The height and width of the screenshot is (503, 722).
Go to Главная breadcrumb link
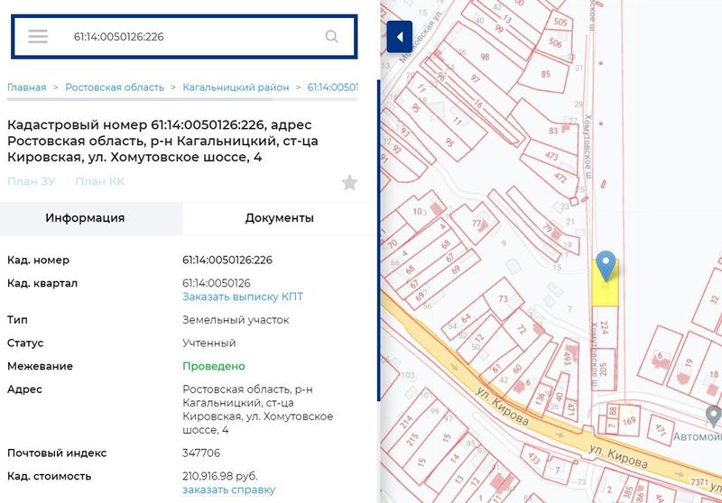[27, 87]
